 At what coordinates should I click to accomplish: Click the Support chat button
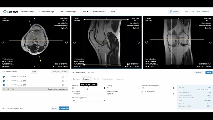coord(174,11)
